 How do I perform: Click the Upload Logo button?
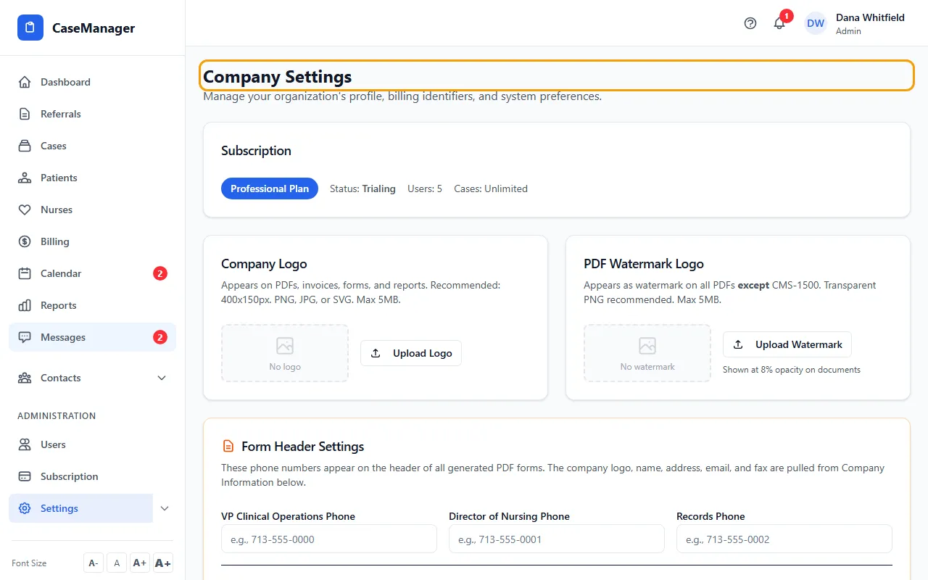pos(411,353)
